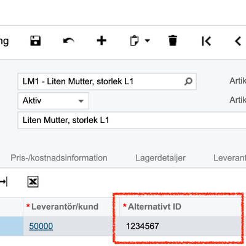Click the Liten Mutter, storlek L1 description field

[132, 120]
